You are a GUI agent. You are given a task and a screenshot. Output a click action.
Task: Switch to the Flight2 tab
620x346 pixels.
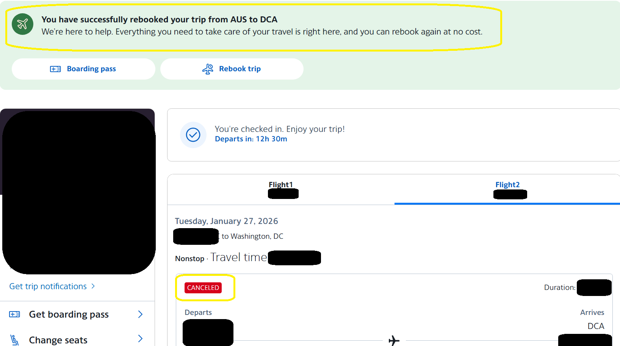click(x=507, y=189)
